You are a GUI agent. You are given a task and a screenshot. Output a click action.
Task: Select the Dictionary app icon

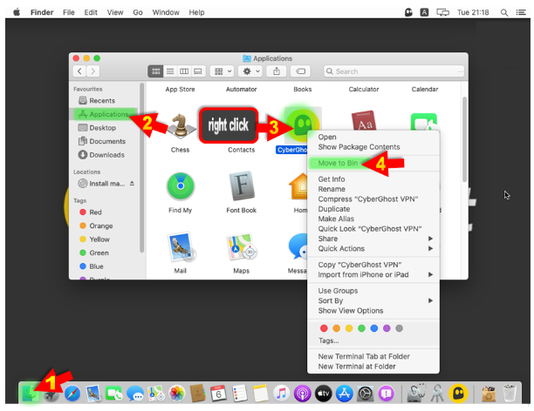pyautogui.click(x=363, y=121)
